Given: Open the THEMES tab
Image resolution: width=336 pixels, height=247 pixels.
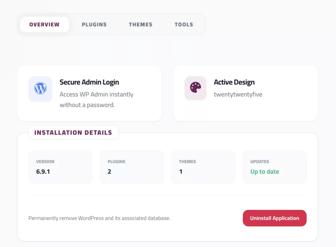Looking at the screenshot, I should click(140, 24).
